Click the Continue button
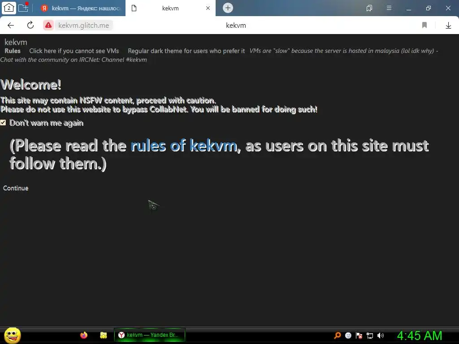 click(16, 188)
